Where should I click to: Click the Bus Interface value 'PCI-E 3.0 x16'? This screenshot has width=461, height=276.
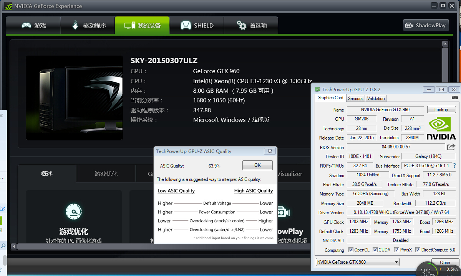pyautogui.click(x=426, y=166)
